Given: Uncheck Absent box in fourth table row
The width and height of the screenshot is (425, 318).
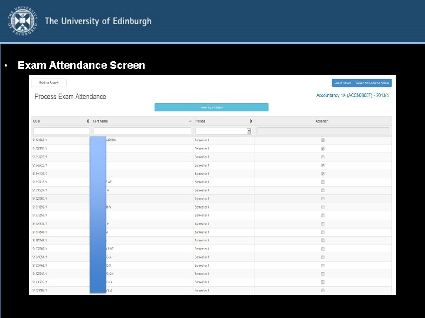Looking at the screenshot, I should click(x=323, y=165).
